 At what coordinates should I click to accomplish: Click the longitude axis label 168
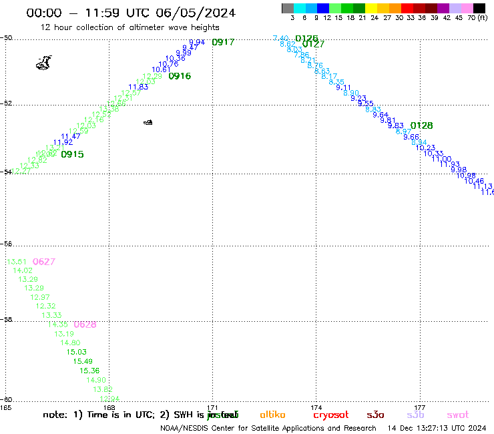point(109,408)
